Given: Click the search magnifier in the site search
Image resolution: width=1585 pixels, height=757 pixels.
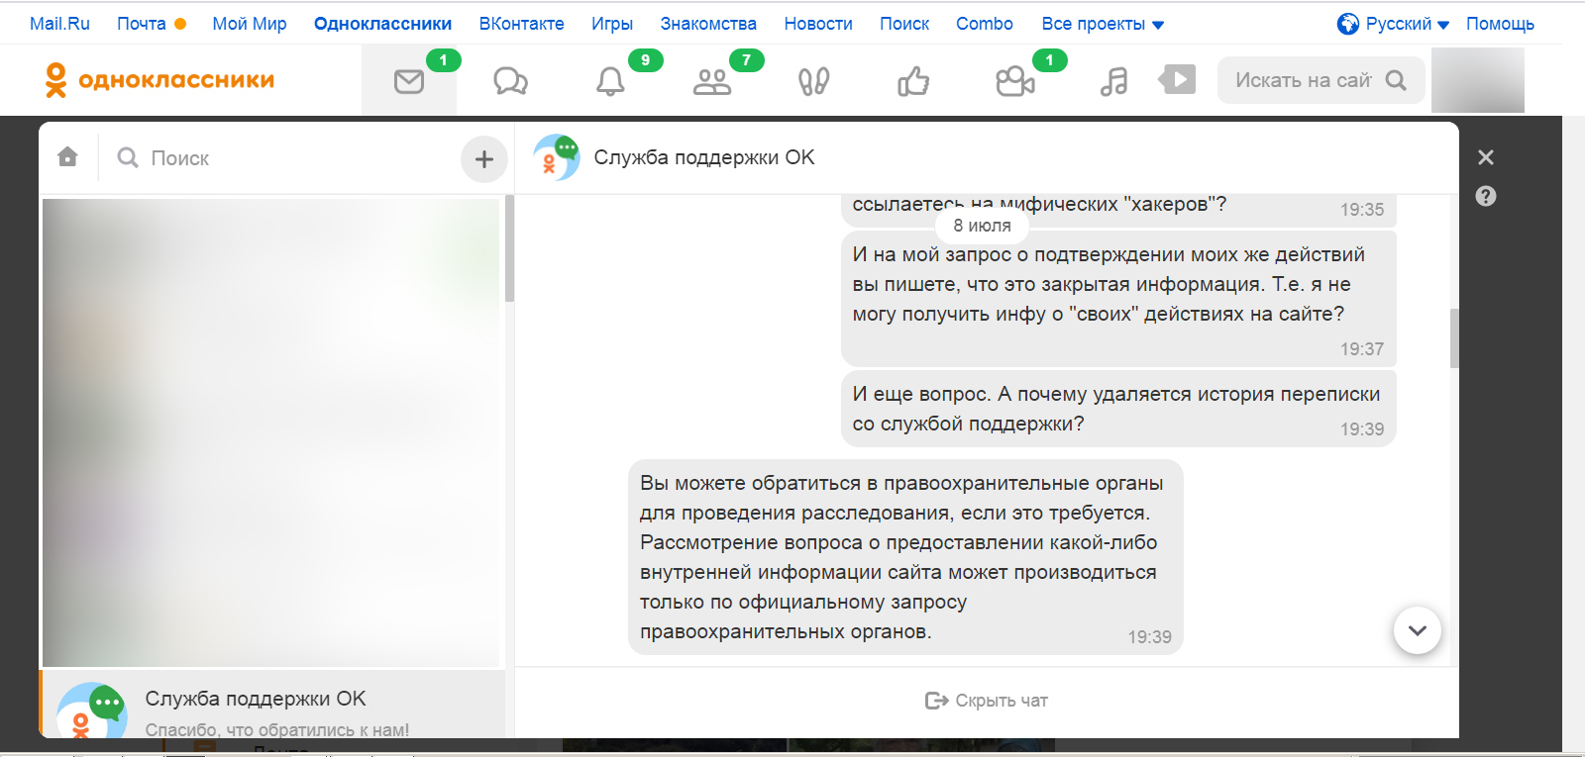Looking at the screenshot, I should point(1396,80).
